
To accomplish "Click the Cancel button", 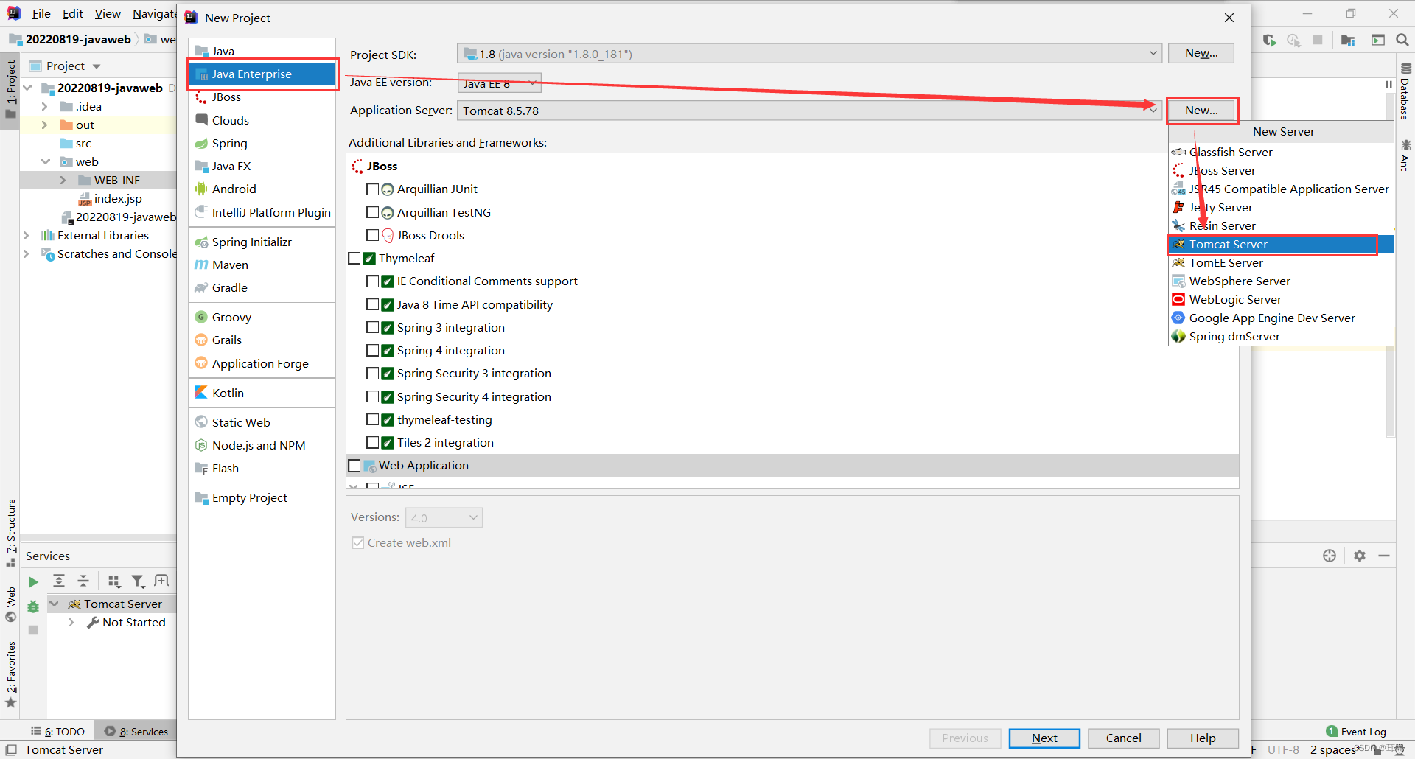I will point(1123,738).
